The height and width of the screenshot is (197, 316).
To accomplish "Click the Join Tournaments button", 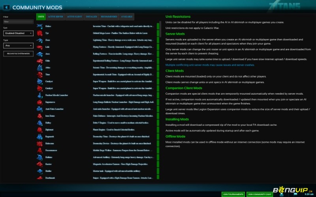I will (x=233, y=194).
